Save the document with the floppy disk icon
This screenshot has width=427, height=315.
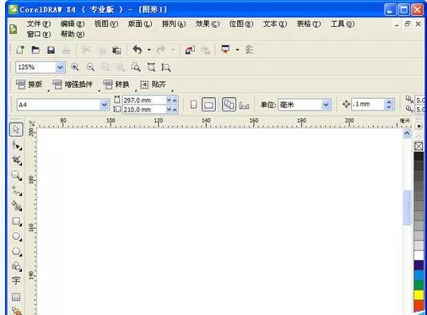[51, 50]
